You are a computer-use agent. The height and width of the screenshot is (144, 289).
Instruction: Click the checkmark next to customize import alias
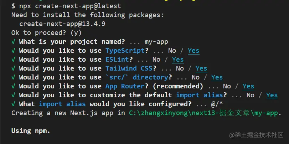point(13,95)
